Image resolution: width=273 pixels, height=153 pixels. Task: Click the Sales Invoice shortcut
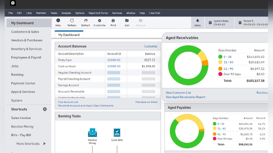21,118
